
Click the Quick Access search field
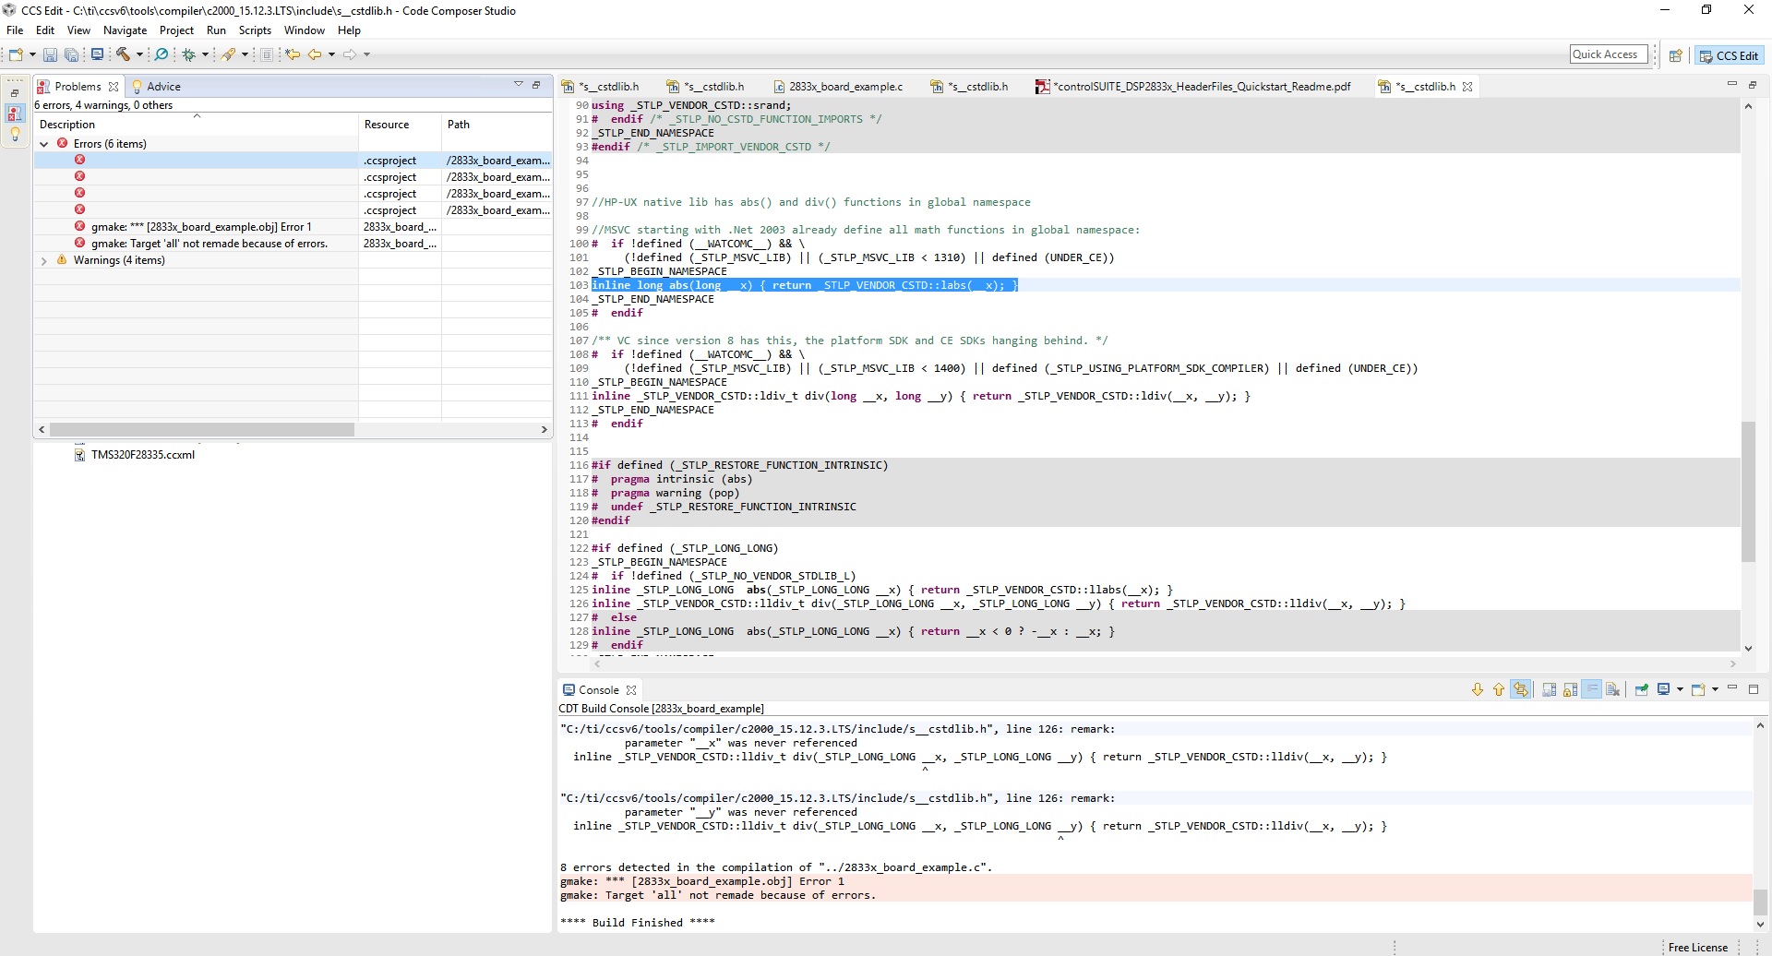tap(1608, 54)
